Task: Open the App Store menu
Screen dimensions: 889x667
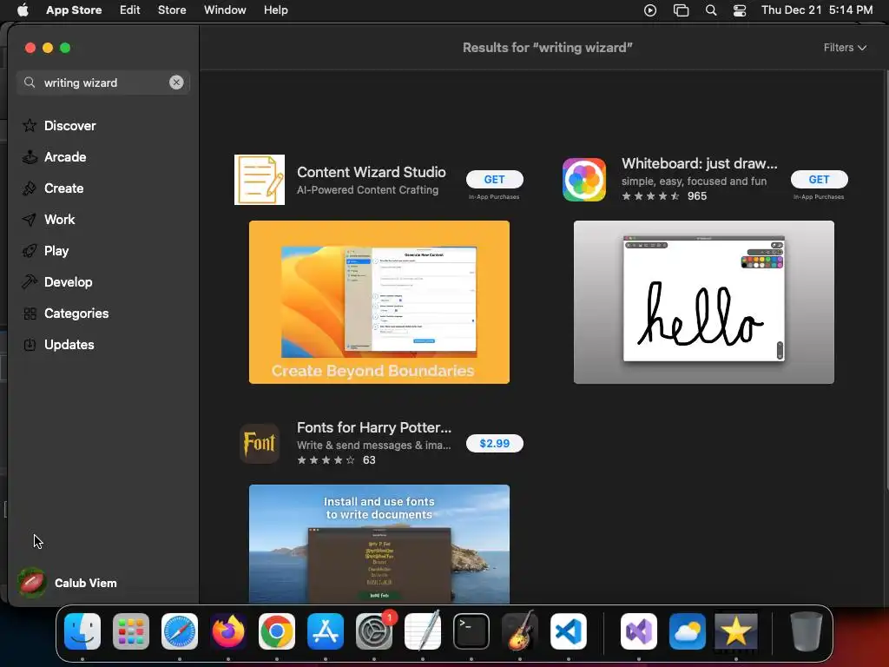Action: click(74, 10)
